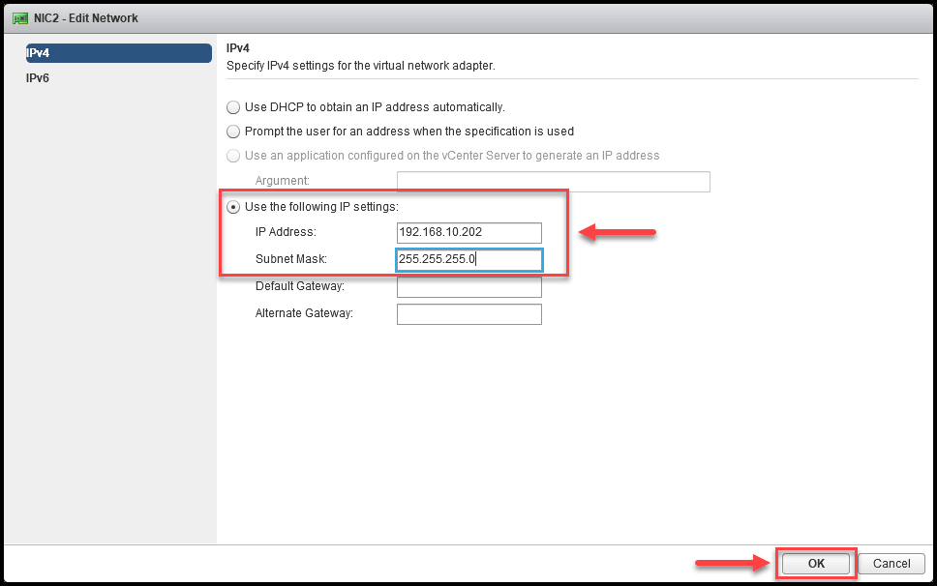The width and height of the screenshot is (937, 586).
Task: Select Use the following IP settings radio
Action: [233, 207]
